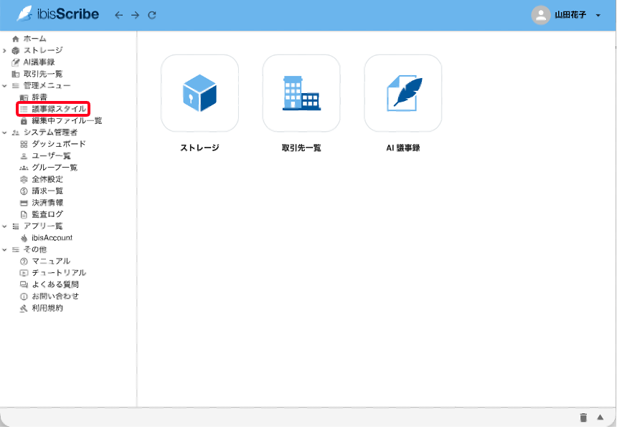Screen dimensions: 617x429
Task: Go to ホーム in sidebar
Action: [34, 39]
